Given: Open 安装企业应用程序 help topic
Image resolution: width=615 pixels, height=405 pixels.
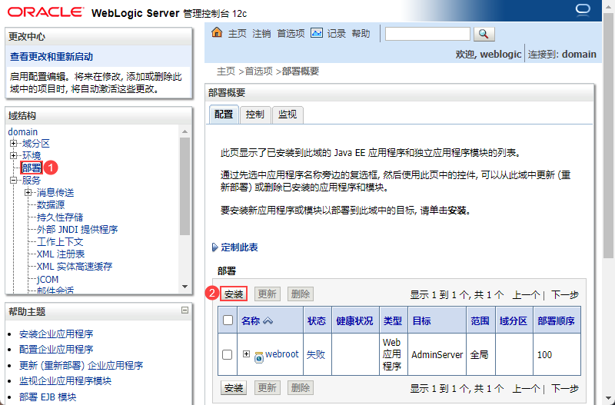Looking at the screenshot, I should 56,334.
